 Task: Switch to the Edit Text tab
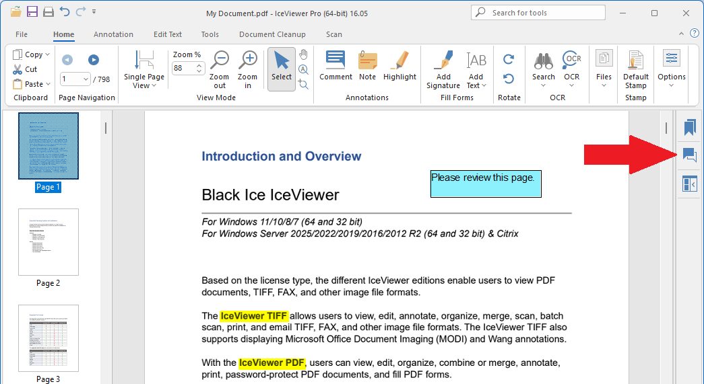168,34
